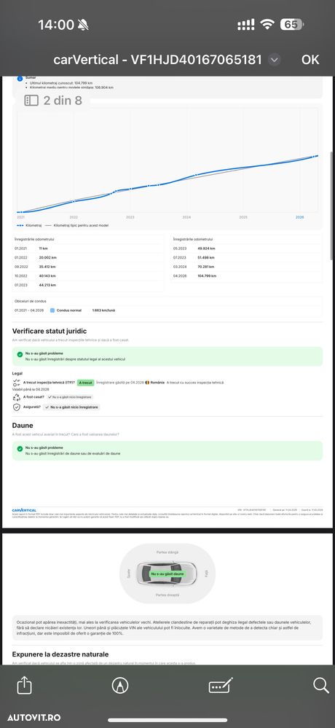Tap the recycle icon beside A fost casat

(16, 397)
